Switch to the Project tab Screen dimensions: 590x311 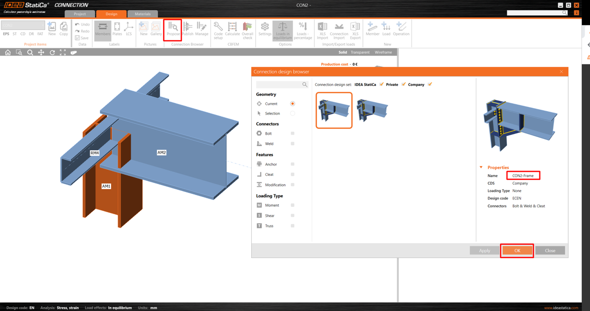click(x=80, y=14)
